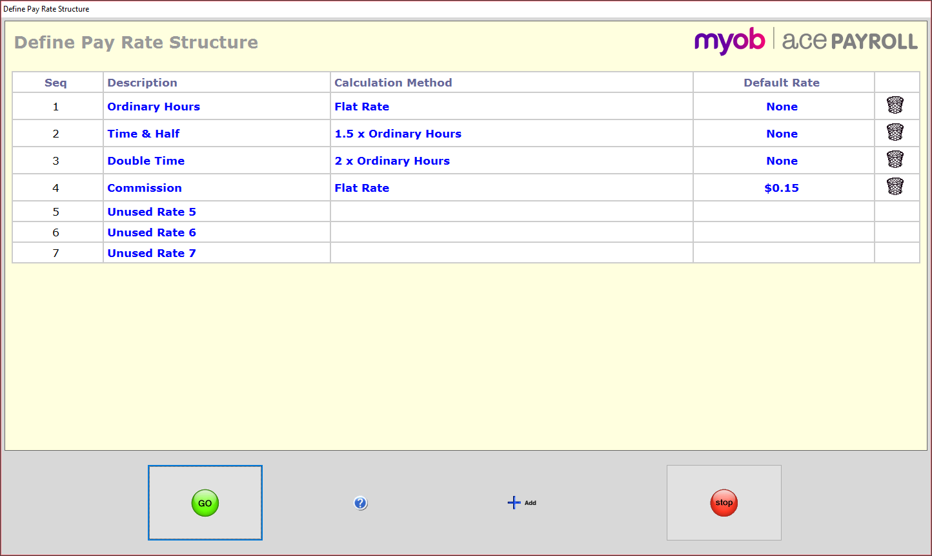The height and width of the screenshot is (556, 932).
Task: Delete the Time & Half pay rate
Action: (x=896, y=132)
